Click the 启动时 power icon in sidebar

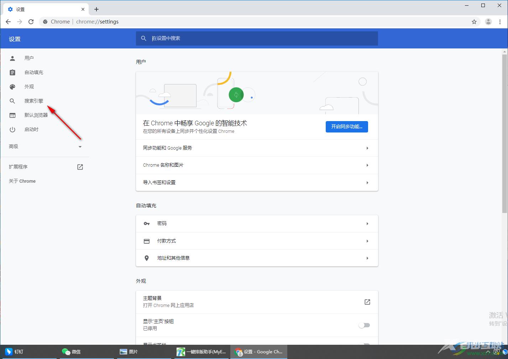coord(12,129)
